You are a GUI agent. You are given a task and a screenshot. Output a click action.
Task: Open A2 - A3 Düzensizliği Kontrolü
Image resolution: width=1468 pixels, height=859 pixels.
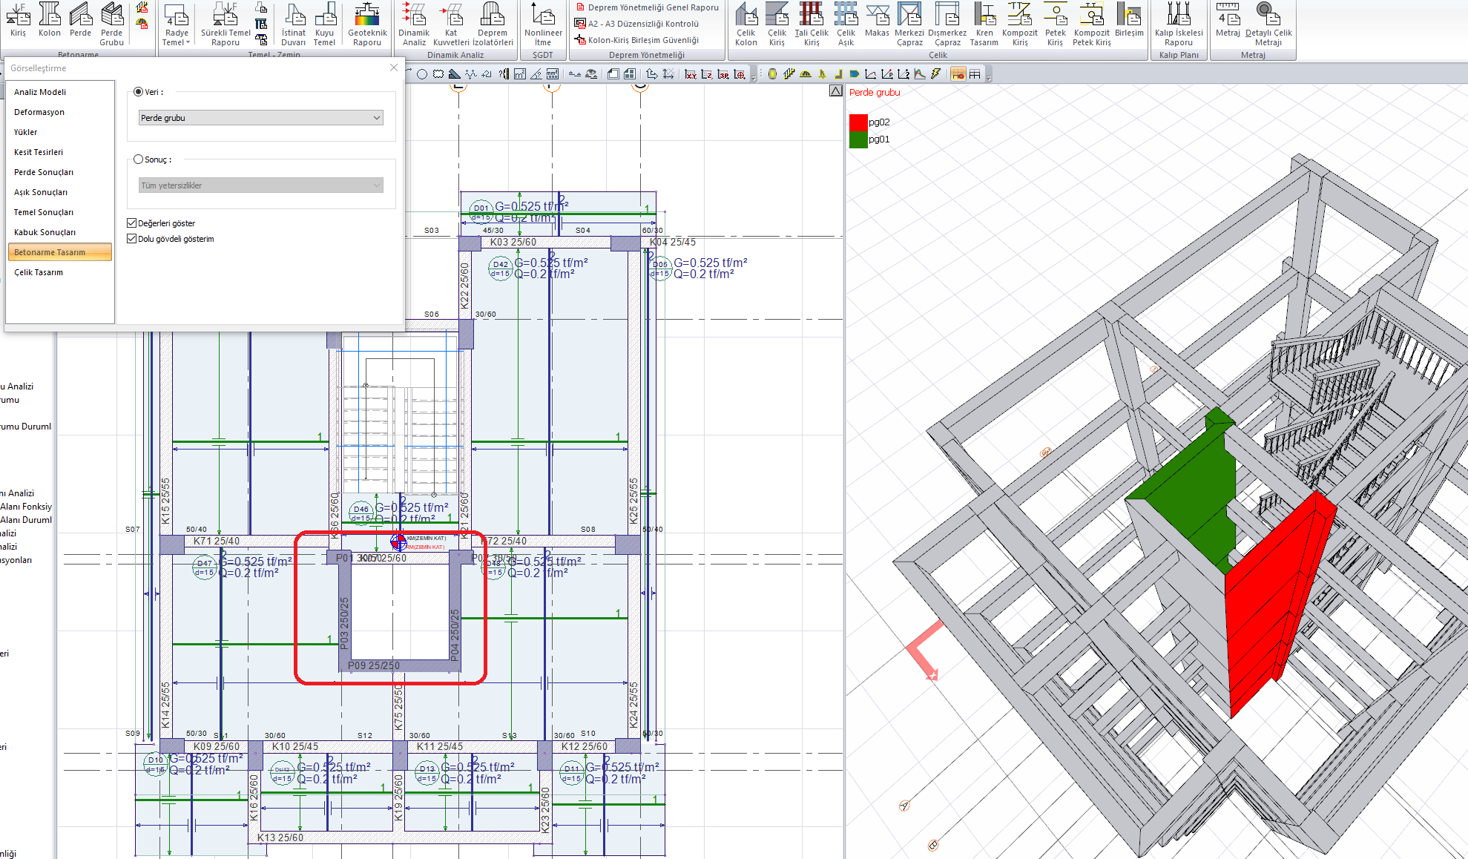coord(637,24)
